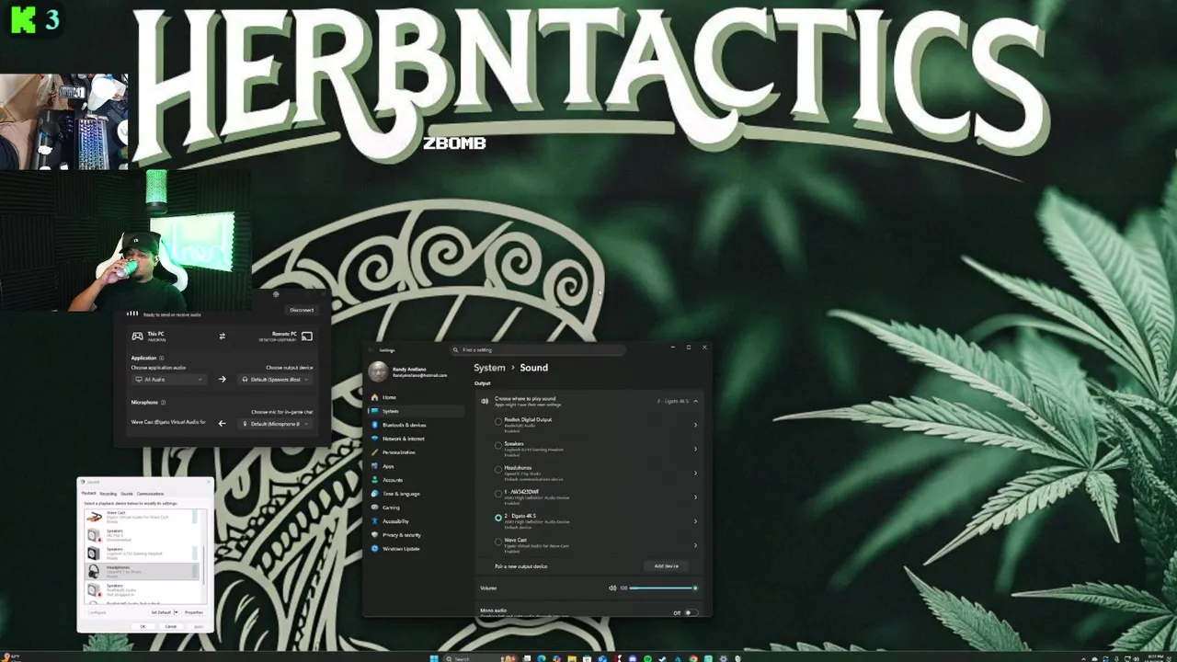Open Gaming settings page
The image size is (1177, 662).
click(415, 508)
